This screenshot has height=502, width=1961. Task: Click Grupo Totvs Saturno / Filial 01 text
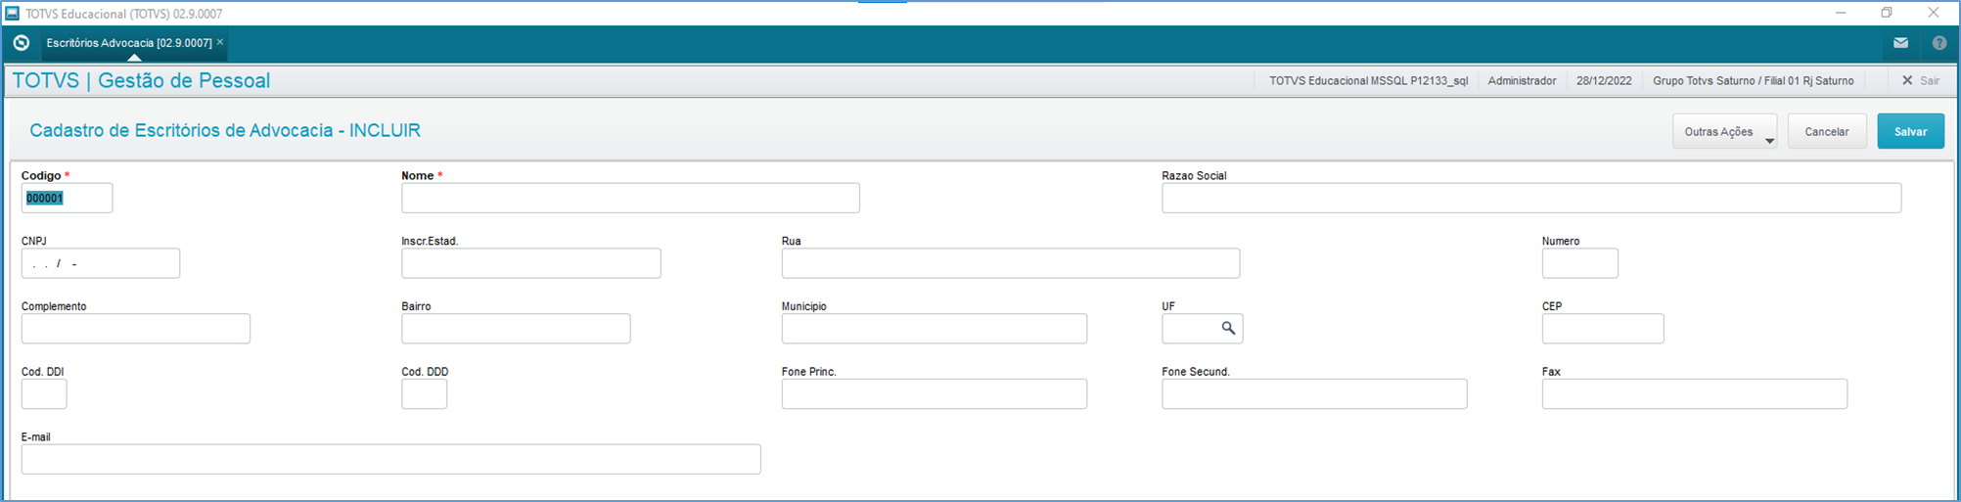1753,81
